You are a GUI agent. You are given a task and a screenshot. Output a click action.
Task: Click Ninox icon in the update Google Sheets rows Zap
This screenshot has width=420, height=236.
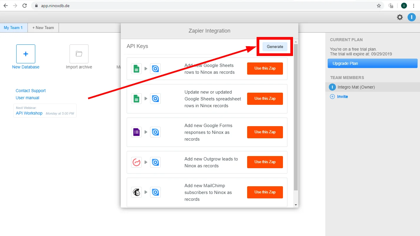[x=155, y=99]
